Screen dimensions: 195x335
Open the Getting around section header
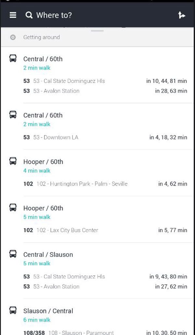tap(42, 37)
